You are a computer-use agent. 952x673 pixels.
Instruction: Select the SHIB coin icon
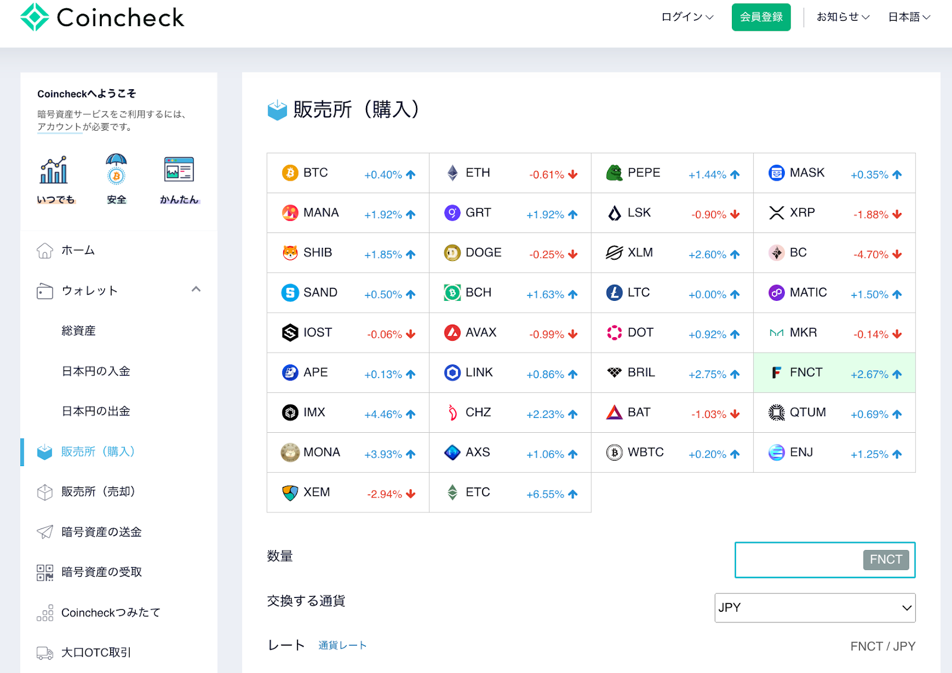coord(290,253)
